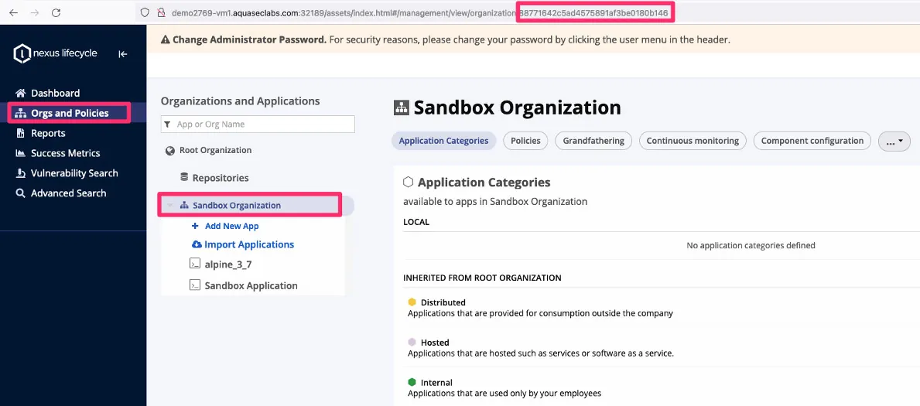
Task: Select Sandbox Organization in tree
Action: click(237, 206)
